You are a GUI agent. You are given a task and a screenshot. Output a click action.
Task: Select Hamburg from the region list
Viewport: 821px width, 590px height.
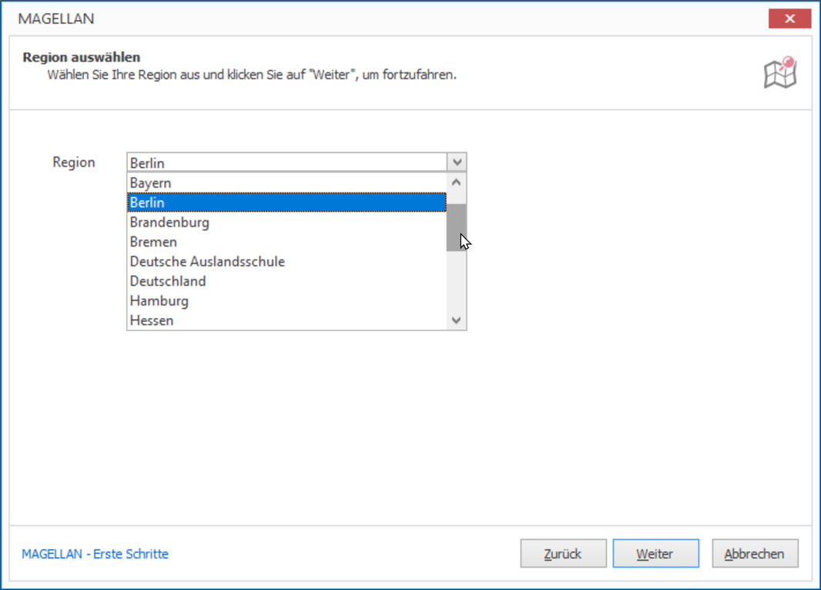pos(287,300)
